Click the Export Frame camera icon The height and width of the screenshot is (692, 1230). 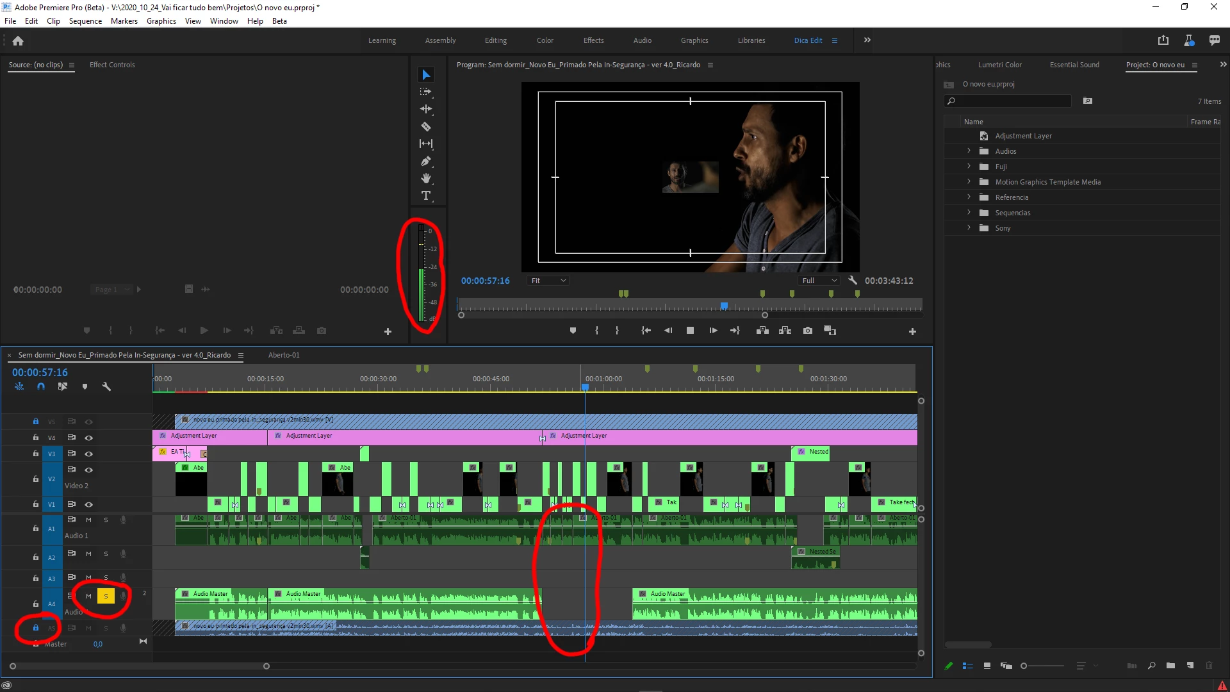coord(808,331)
